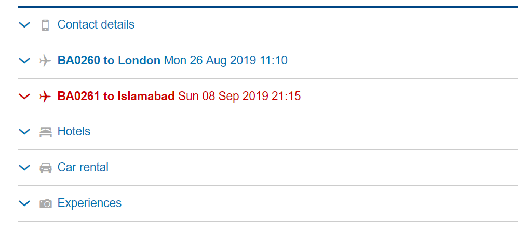The height and width of the screenshot is (232, 525).
Task: Click the bed icon next to Hotels
Action: coord(45,132)
